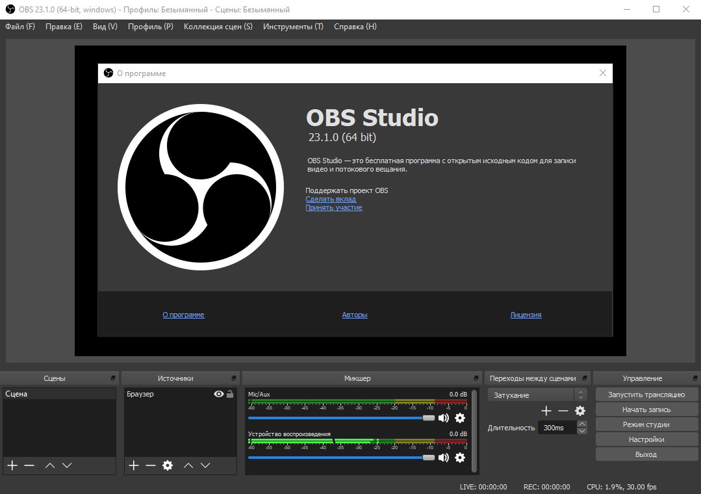
Task: Click О программе link in dialog footer
Action: point(183,315)
